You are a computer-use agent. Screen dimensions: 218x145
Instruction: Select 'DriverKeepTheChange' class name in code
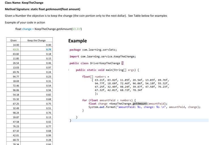[x=105, y=63]
